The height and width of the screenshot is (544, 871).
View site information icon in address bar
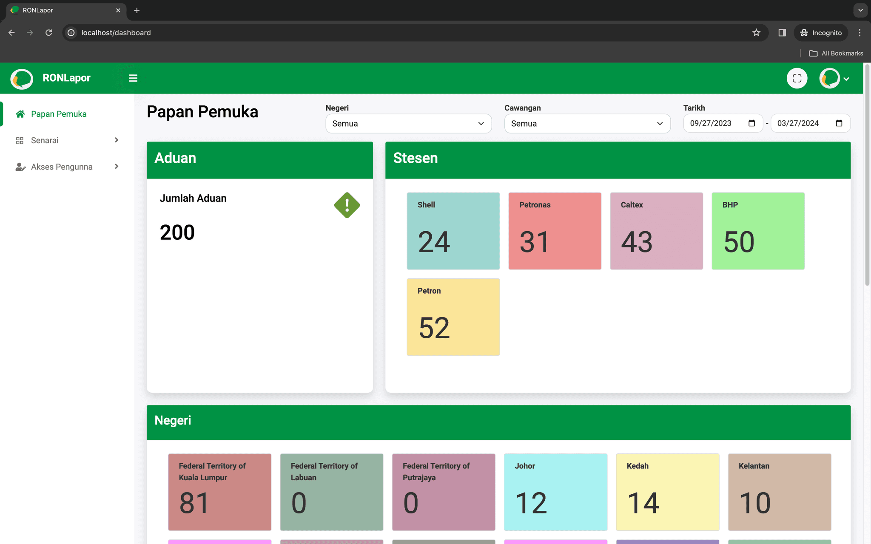[71, 33]
